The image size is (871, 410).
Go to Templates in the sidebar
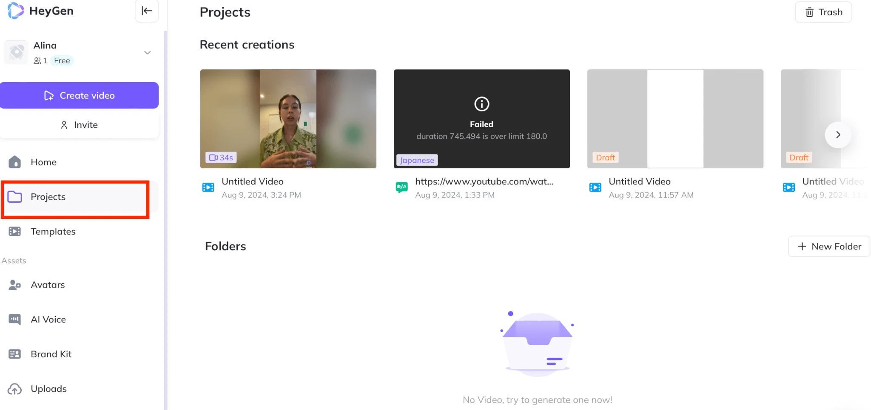(53, 232)
